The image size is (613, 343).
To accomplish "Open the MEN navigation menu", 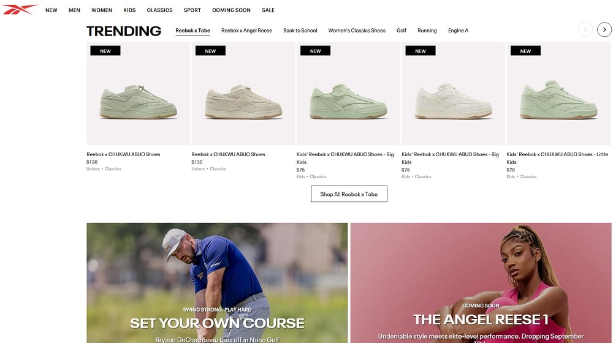I will 74,10.
